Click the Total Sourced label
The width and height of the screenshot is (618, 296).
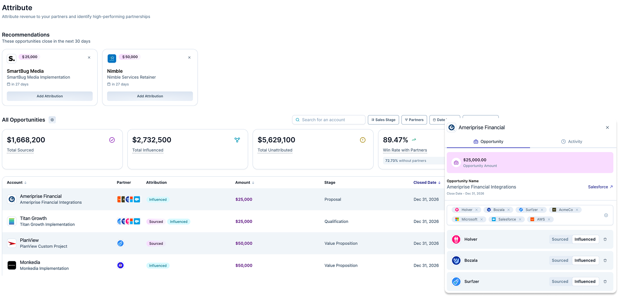coord(20,150)
